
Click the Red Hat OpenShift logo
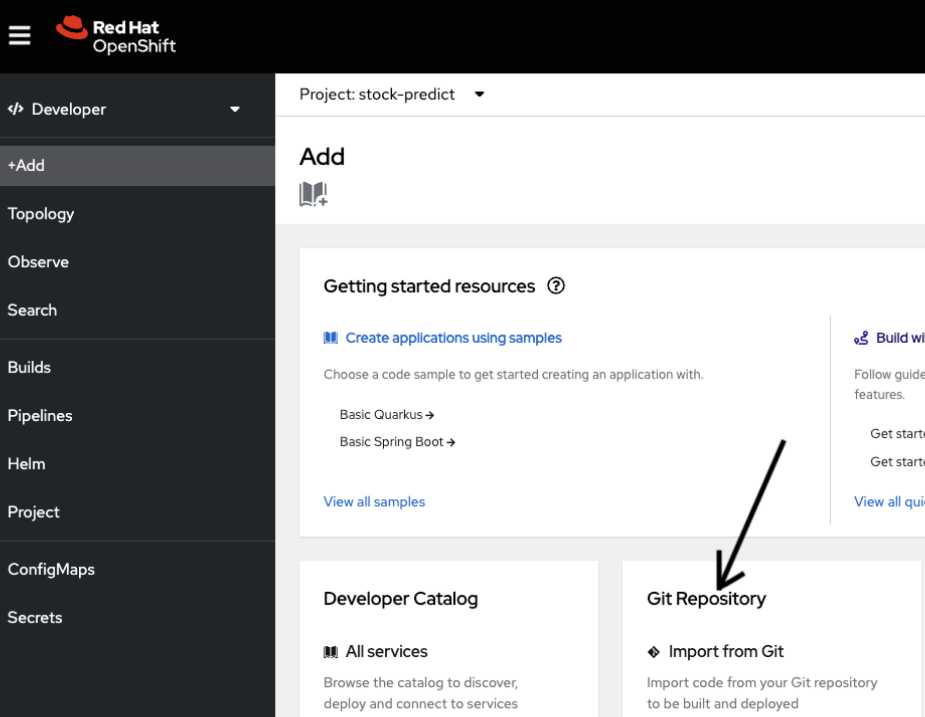(116, 35)
